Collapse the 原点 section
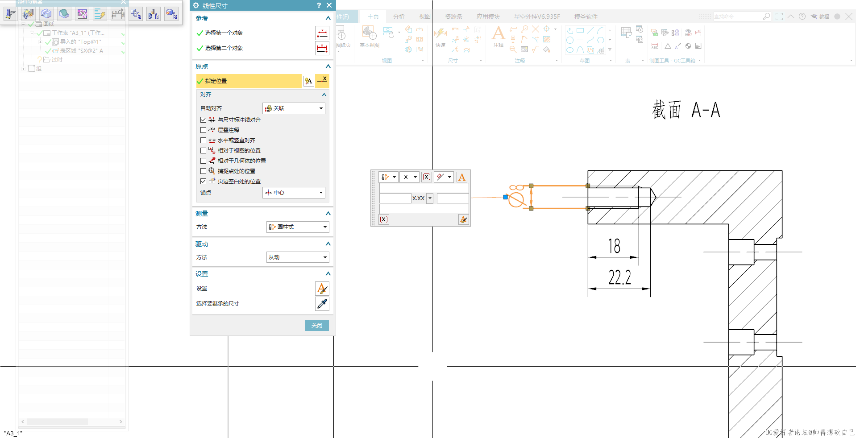Viewport: 856px width, 438px height. [x=328, y=66]
